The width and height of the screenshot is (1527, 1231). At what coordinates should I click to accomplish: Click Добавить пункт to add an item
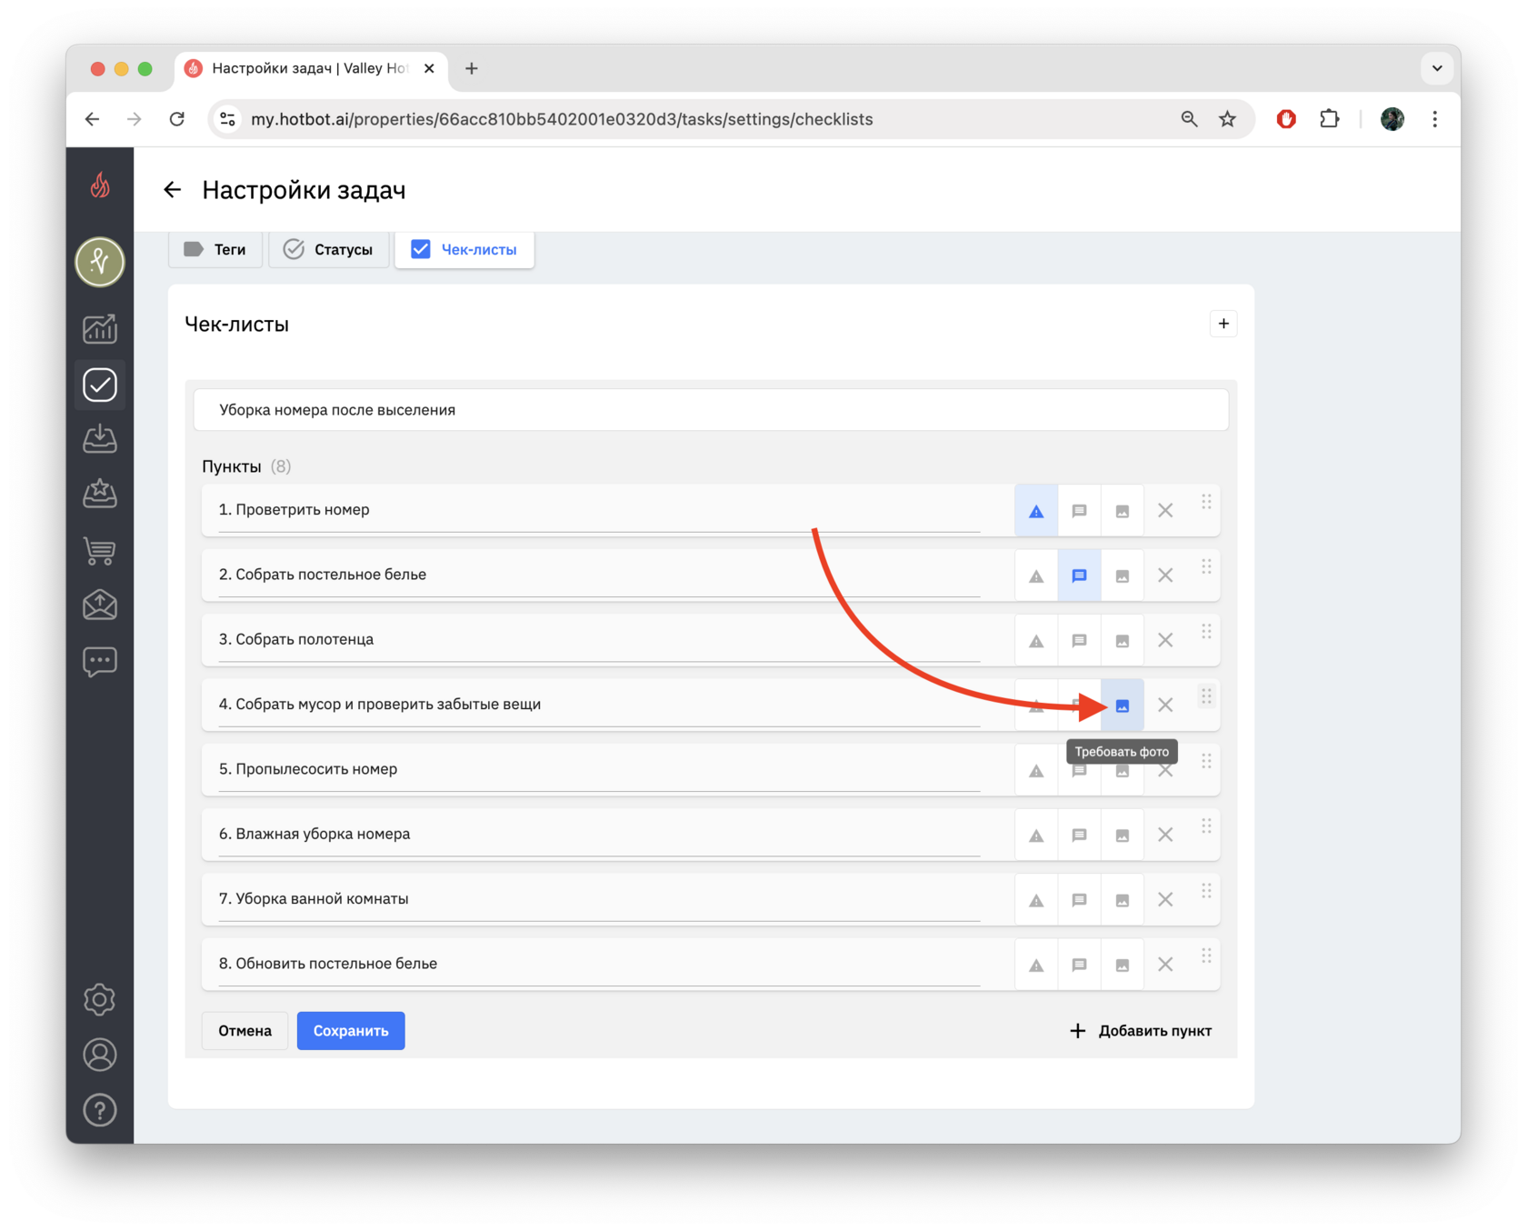[x=1141, y=1030]
